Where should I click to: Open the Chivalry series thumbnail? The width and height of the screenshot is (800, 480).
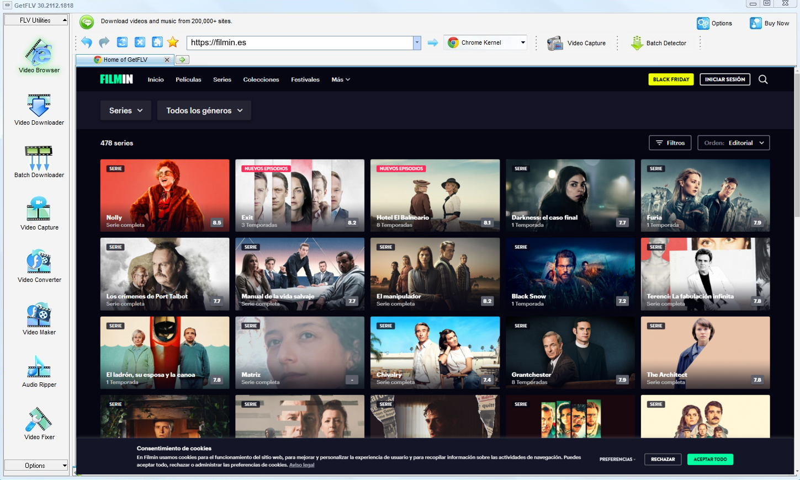435,353
